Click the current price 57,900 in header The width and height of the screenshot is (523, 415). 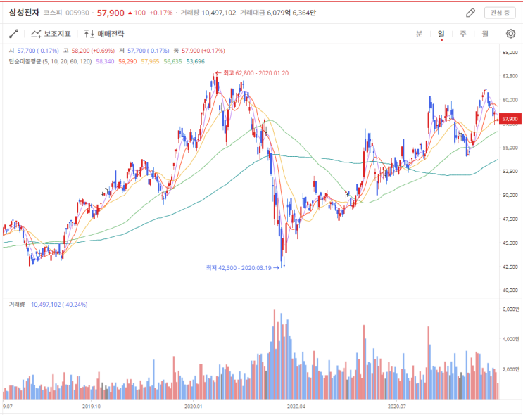coord(111,13)
